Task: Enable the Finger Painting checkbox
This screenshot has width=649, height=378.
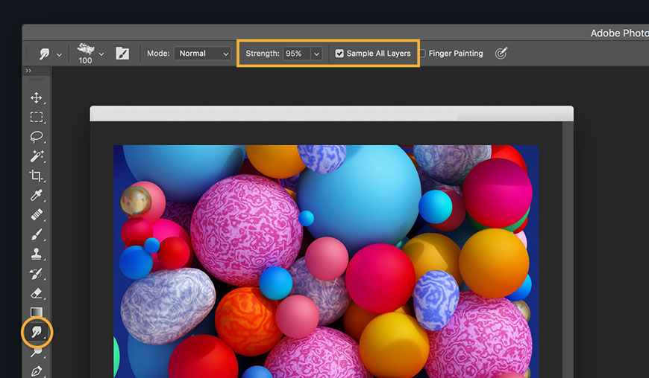Action: [422, 54]
